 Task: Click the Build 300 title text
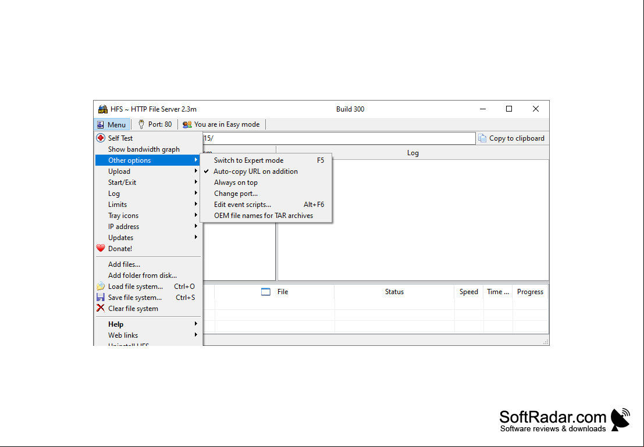pyautogui.click(x=350, y=109)
